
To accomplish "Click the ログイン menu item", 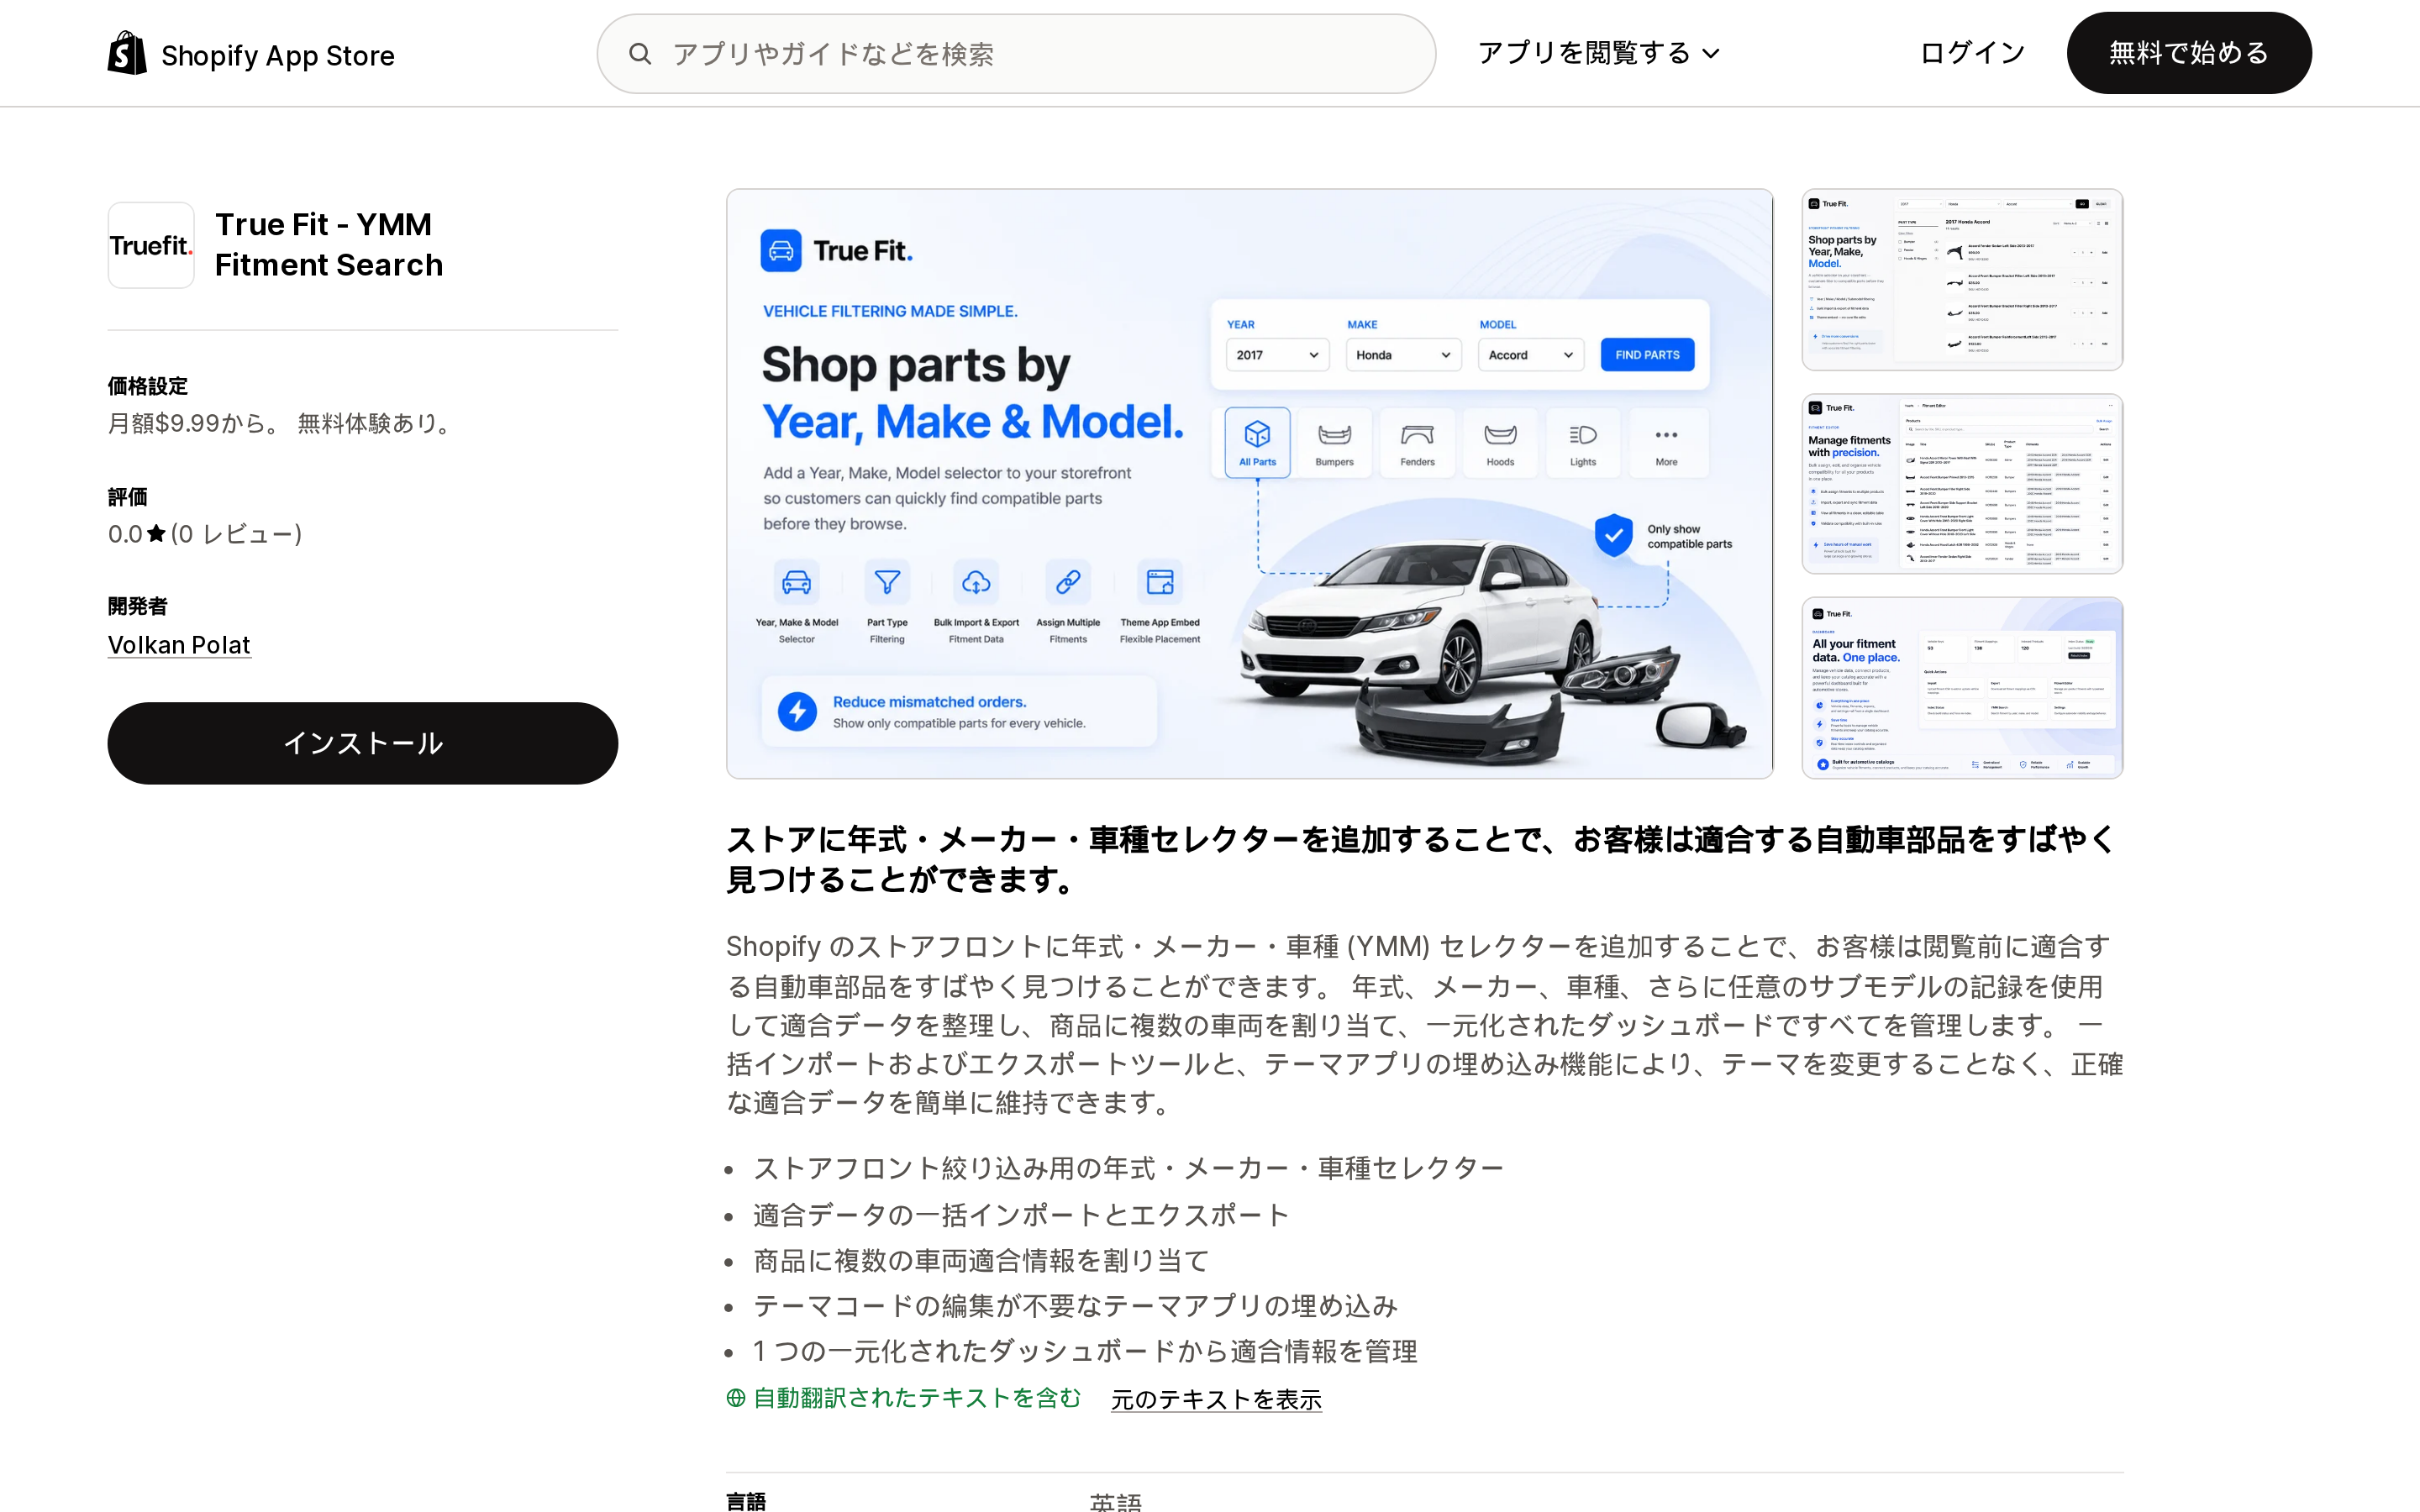I will 1972,53.
